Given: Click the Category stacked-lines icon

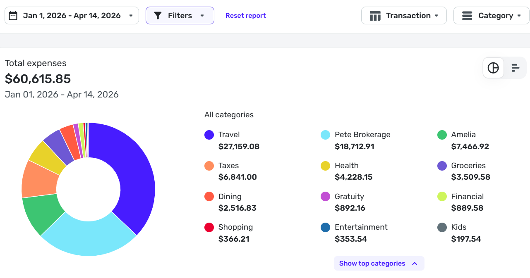Looking at the screenshot, I should click(x=467, y=16).
